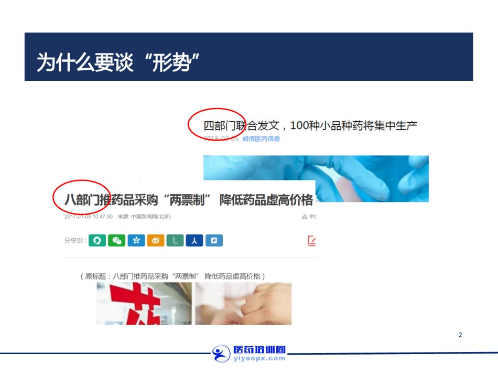Click the first green share icon

pos(97,241)
